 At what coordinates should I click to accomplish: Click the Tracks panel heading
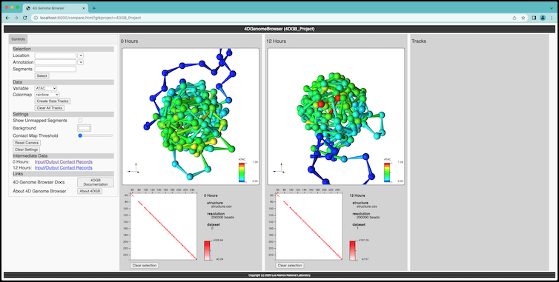click(419, 41)
